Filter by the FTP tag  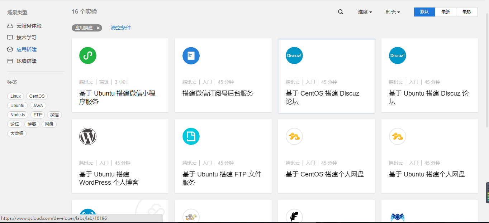tap(38, 115)
